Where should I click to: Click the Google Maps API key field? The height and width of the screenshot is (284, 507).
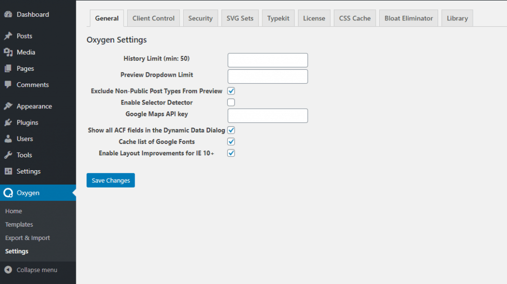tap(267, 116)
